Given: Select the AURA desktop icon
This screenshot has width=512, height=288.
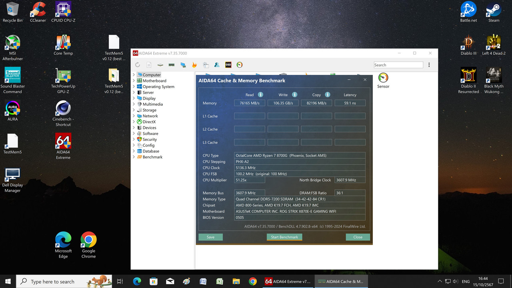Looking at the screenshot, I should 13,111.
